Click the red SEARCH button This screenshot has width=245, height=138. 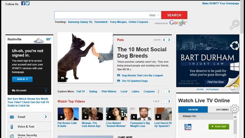click(x=174, y=15)
